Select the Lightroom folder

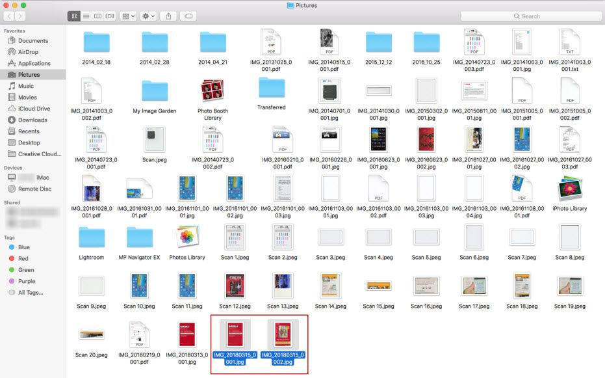[92, 237]
